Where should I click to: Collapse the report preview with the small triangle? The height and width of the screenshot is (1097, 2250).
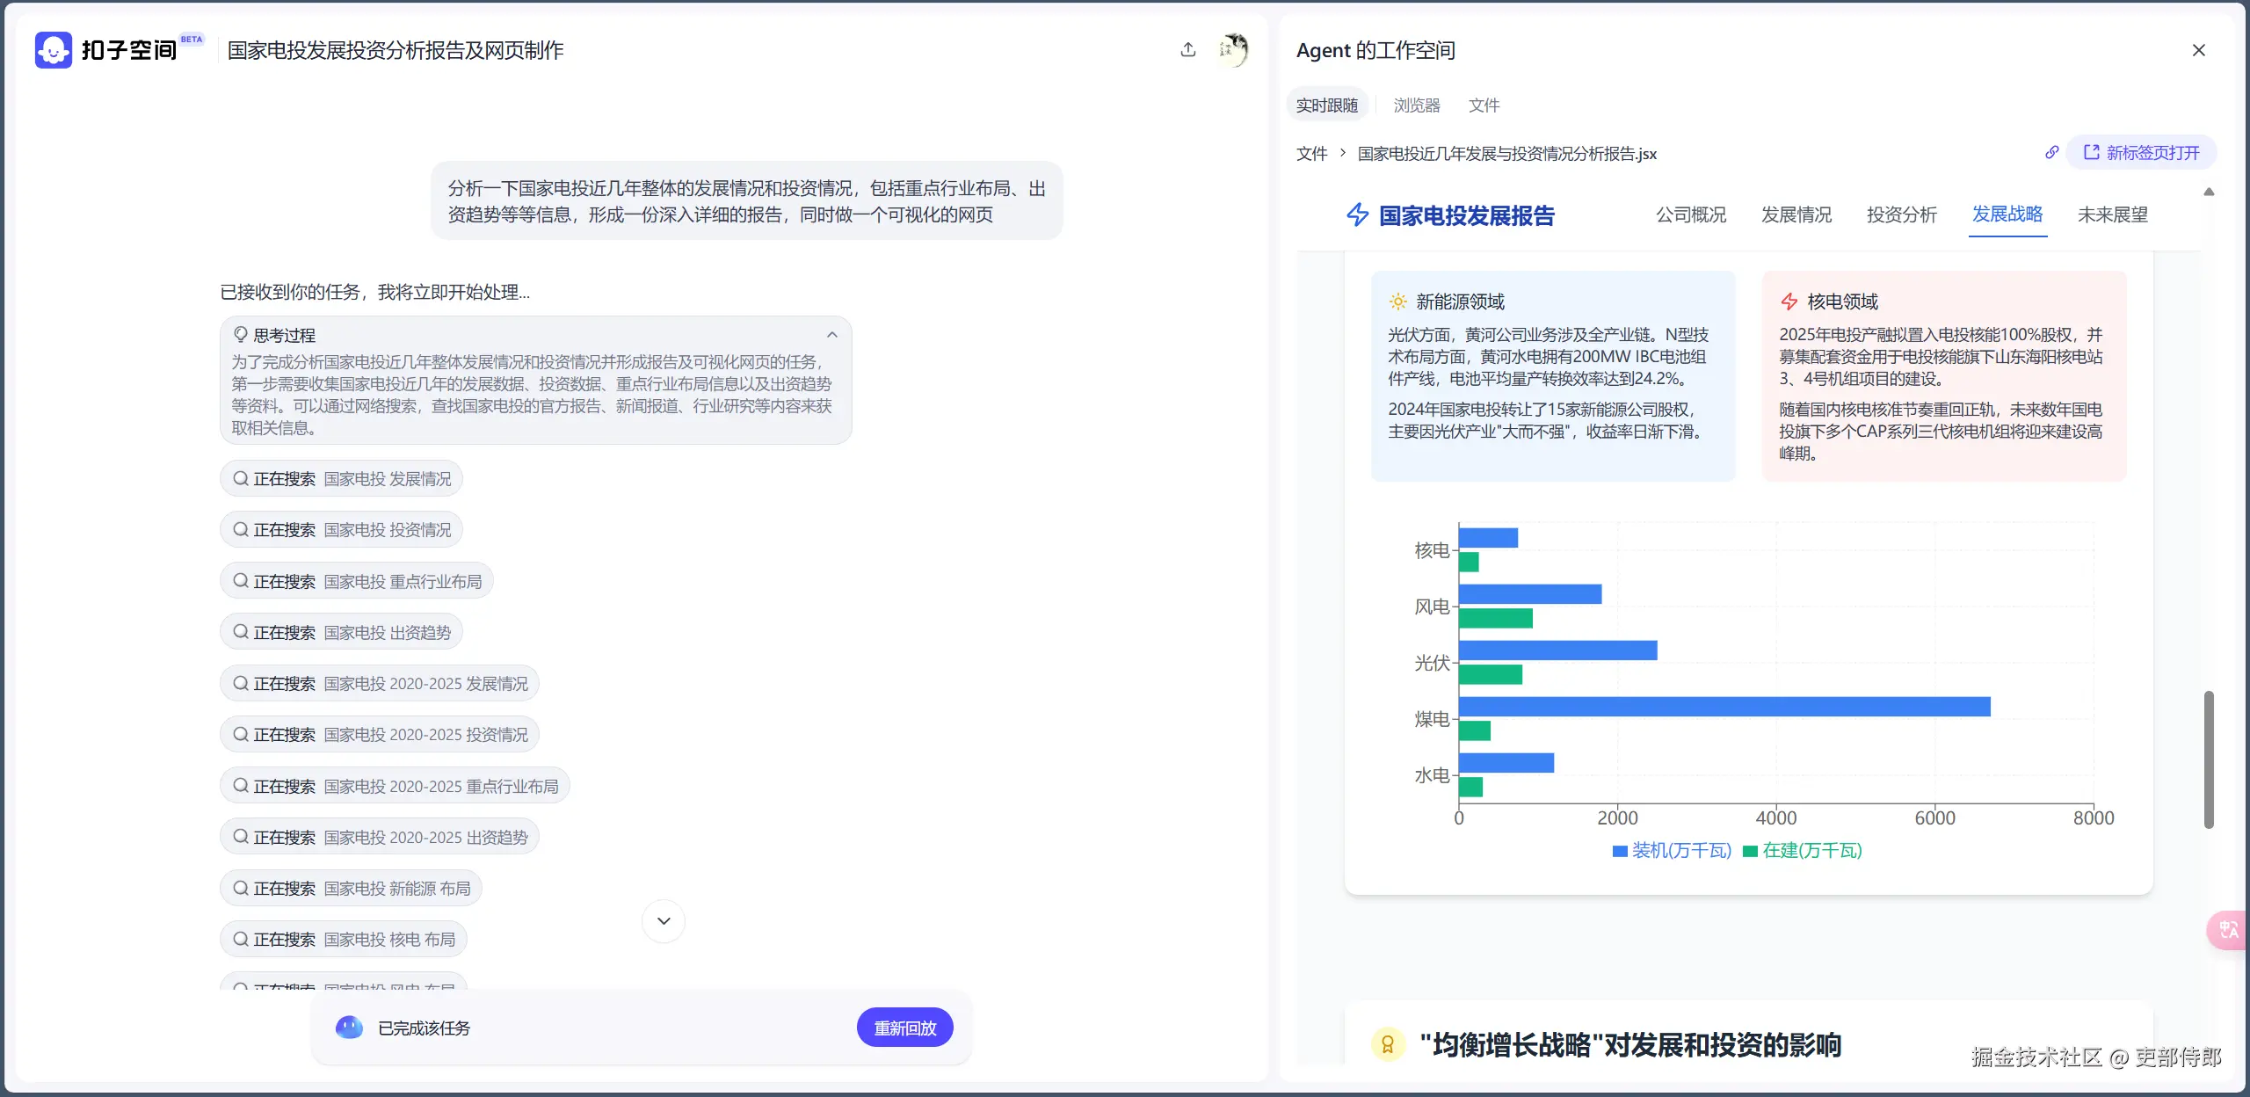2210,192
